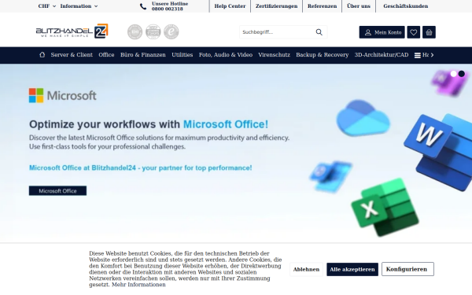This screenshot has height=295, width=472.
Task: Click 'Optimize your workflows' banner headline
Action: (149, 124)
